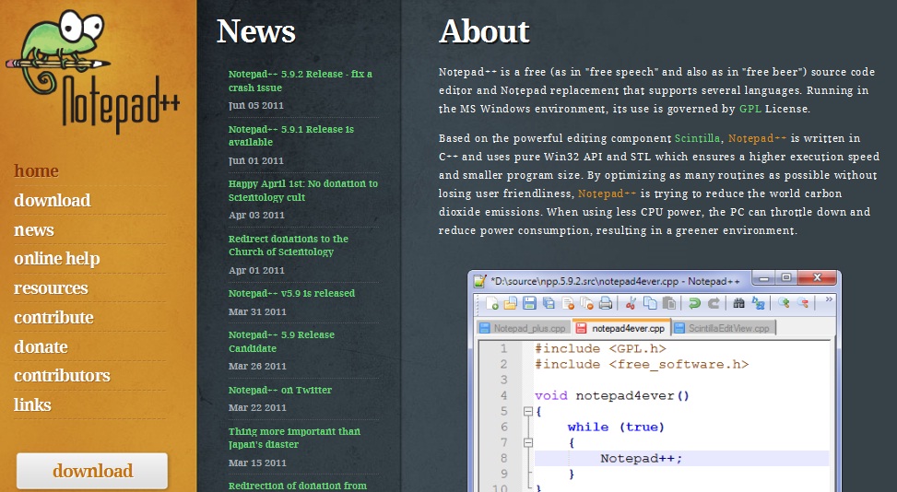This screenshot has width=897, height=492.
Task: Open news in the sidebar menu
Action: [x=34, y=230]
